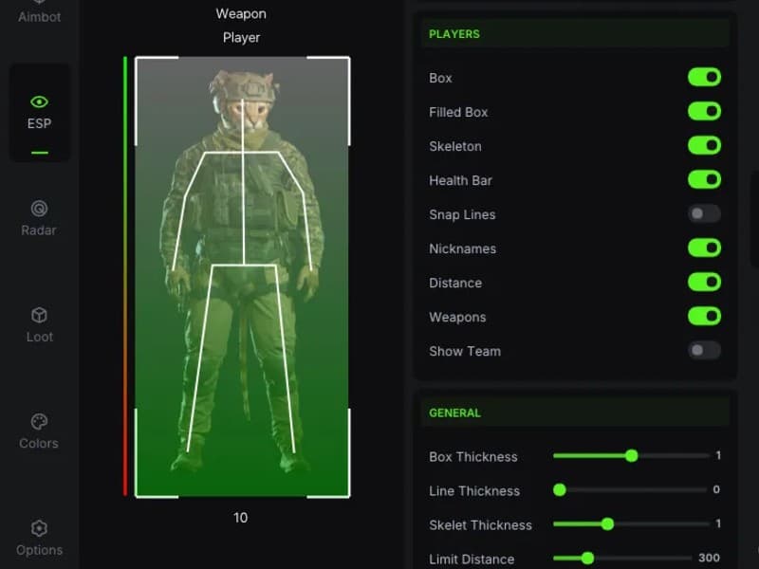This screenshot has height=569, width=759.
Task: Turn off the Filled Box switch
Action: [704, 111]
